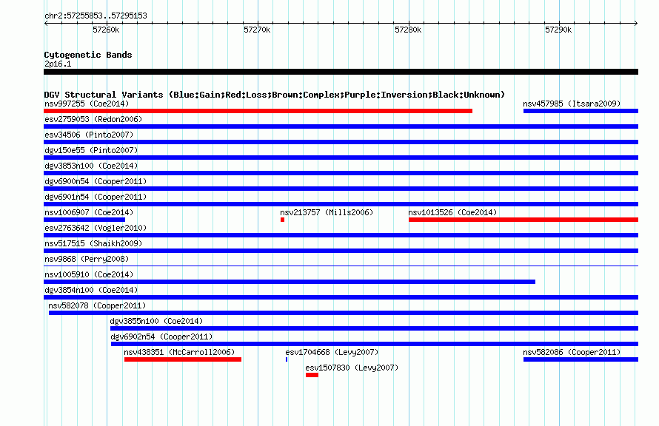
Task: Click nsv517515 (Shaikh2009) label
Action: coord(93,243)
